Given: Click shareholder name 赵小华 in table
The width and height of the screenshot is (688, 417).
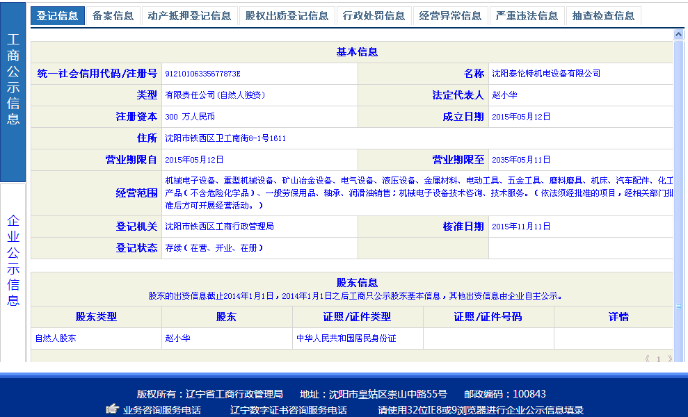Looking at the screenshot, I should 178,338.
